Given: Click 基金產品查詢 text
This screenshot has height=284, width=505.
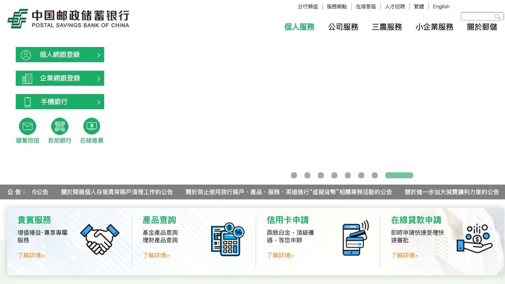Looking at the screenshot, I should click(x=160, y=233).
